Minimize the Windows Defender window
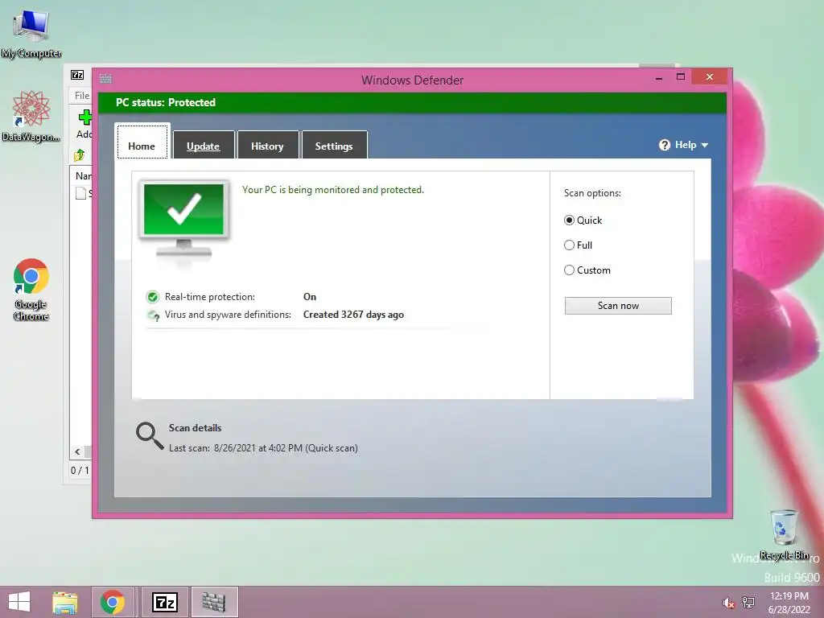This screenshot has width=824, height=618. pos(659,78)
